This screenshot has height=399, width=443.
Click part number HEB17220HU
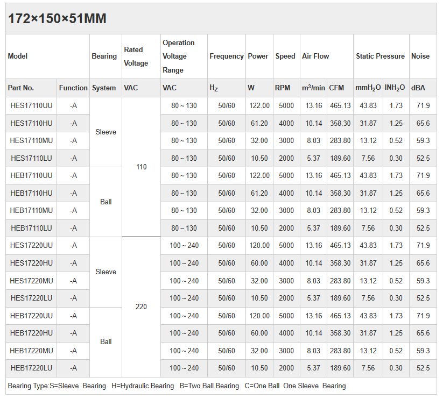(x=31, y=333)
